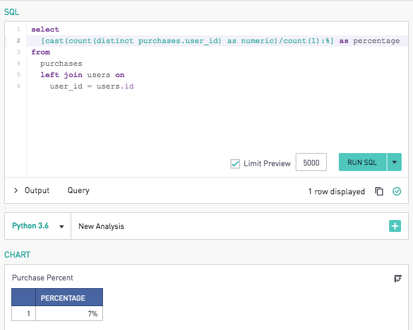Toggle the Limit Preview checkbox
This screenshot has width=413, height=330.
click(235, 164)
